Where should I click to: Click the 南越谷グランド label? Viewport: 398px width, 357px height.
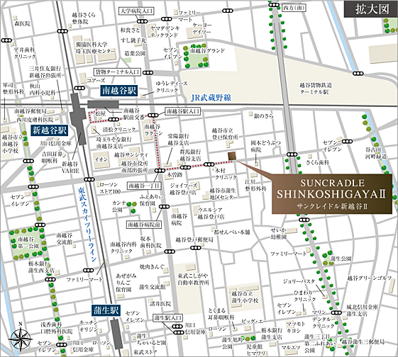[207, 50]
